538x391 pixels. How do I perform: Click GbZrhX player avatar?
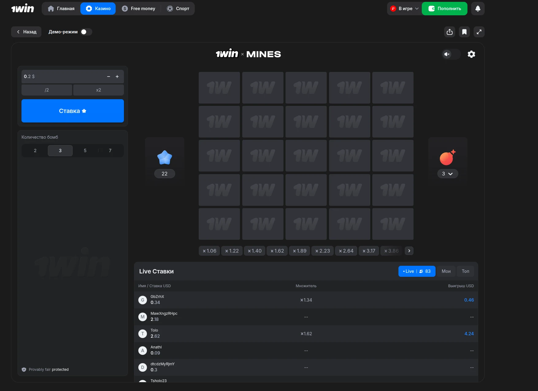tap(143, 300)
